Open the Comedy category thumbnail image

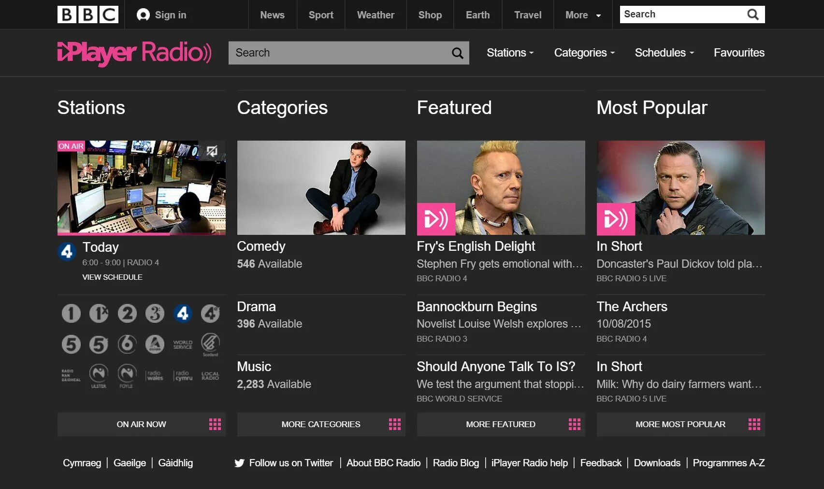click(x=321, y=187)
